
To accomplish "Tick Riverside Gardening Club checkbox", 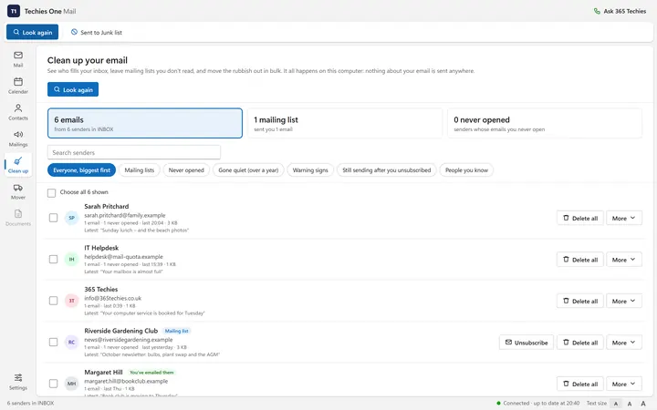I will pos(53,342).
